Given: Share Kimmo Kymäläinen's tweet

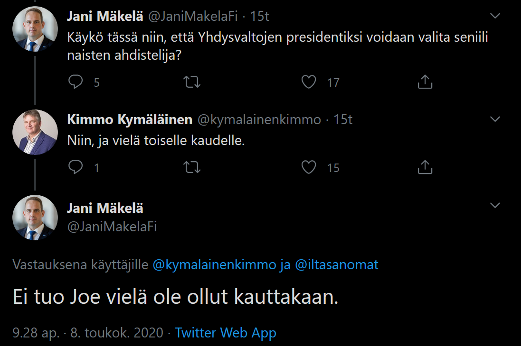Looking at the screenshot, I should (x=425, y=167).
